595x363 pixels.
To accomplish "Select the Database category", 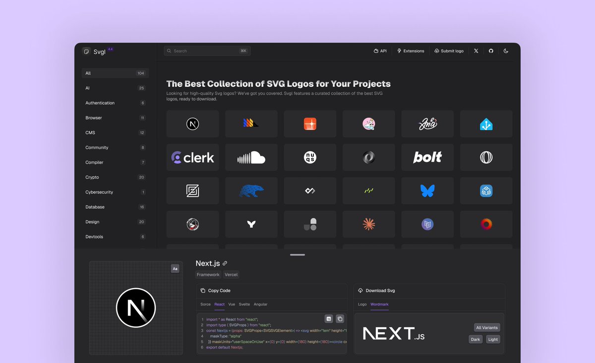I will 115,207.
